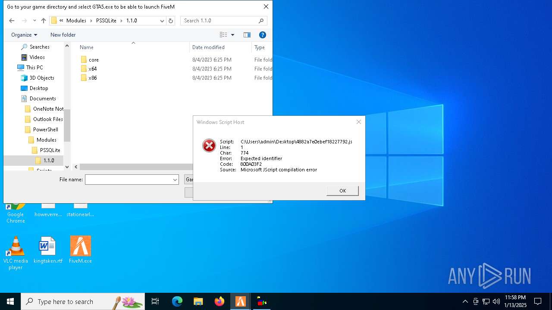Select 1.1.0 folder in tree
This screenshot has height=310, width=552.
[49, 161]
